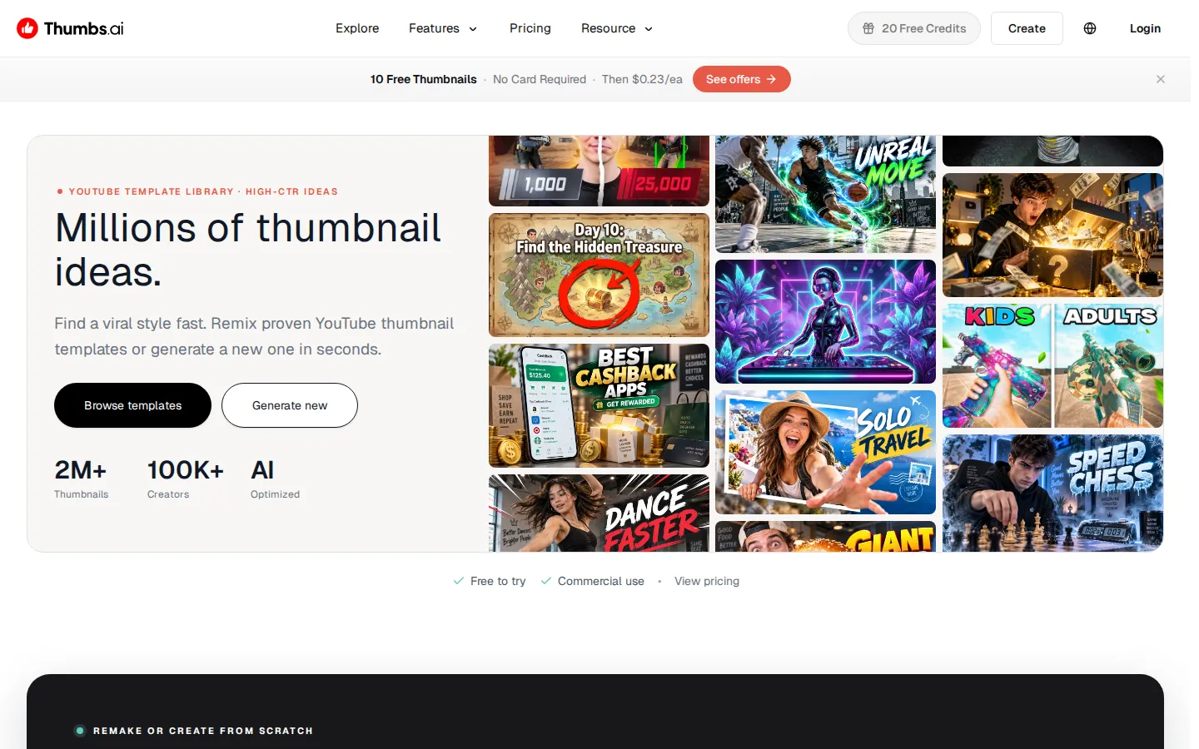Open the language globe icon
This screenshot has width=1199, height=749.
pyautogui.click(x=1090, y=28)
